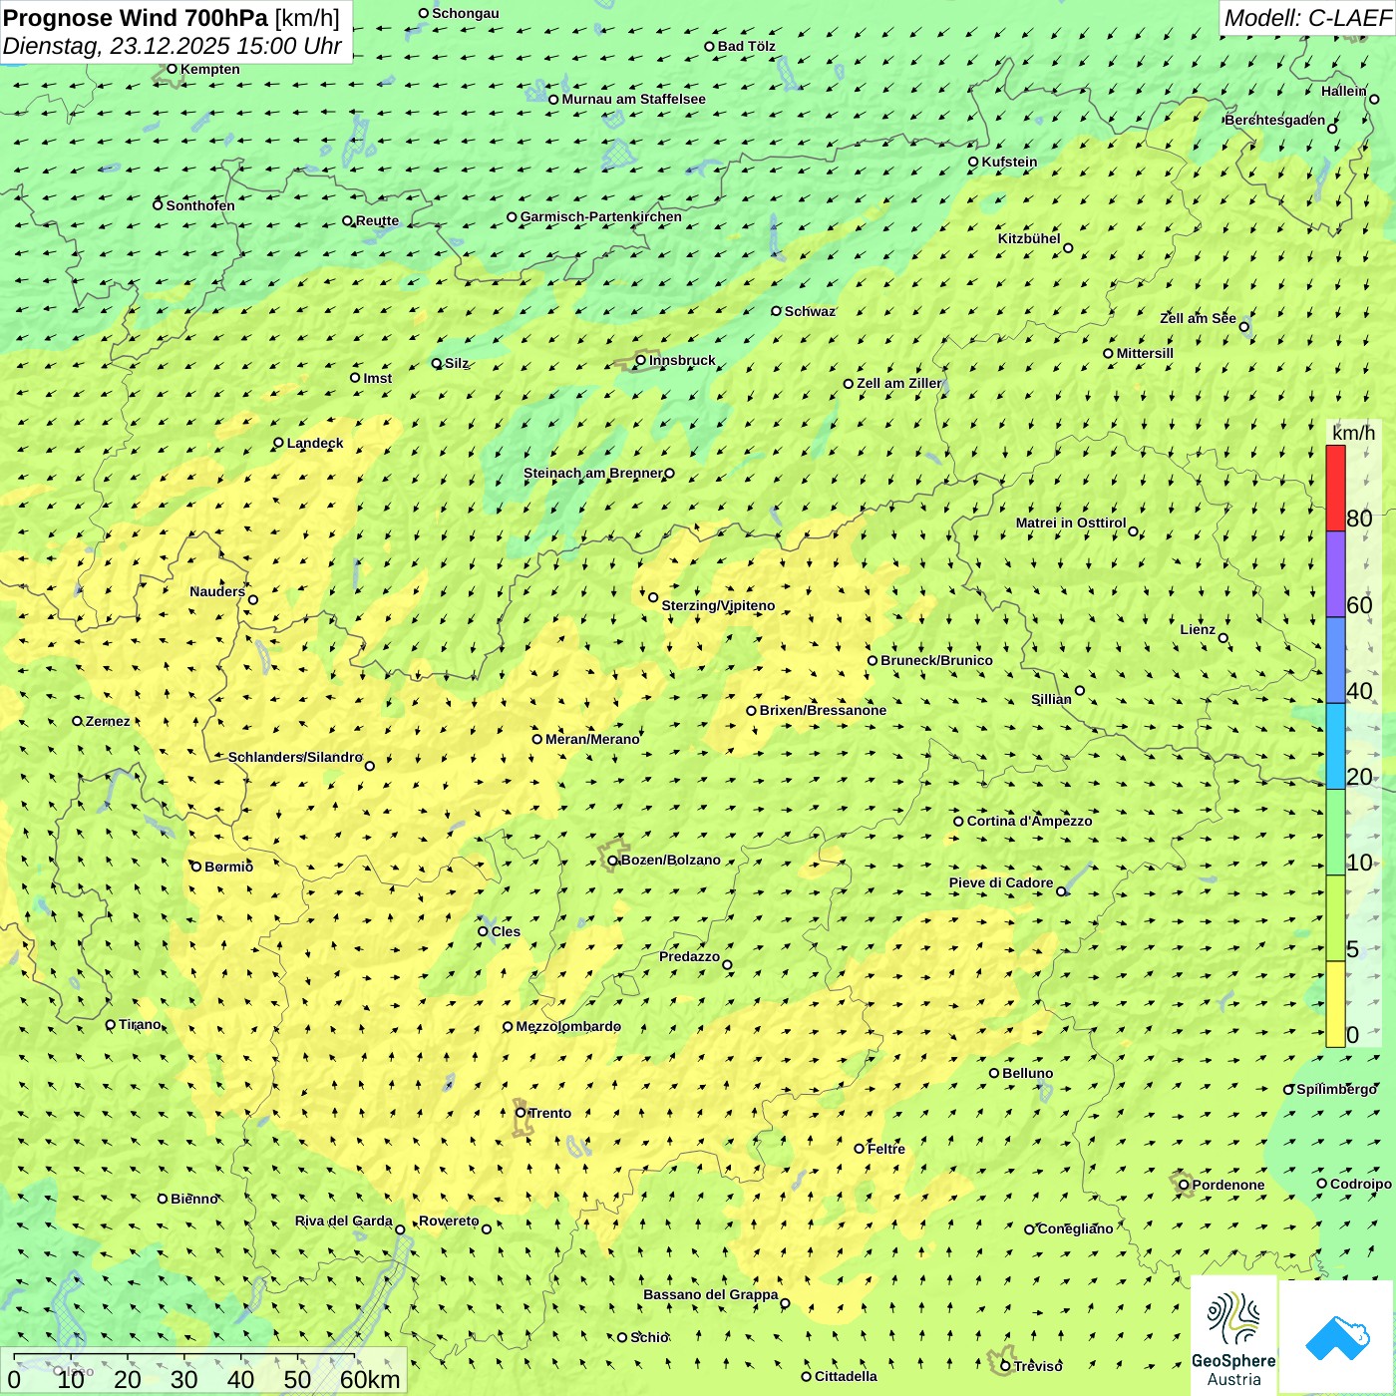The height and width of the screenshot is (1396, 1396).
Task: Select the Sonthofen city label
Action: (x=200, y=205)
